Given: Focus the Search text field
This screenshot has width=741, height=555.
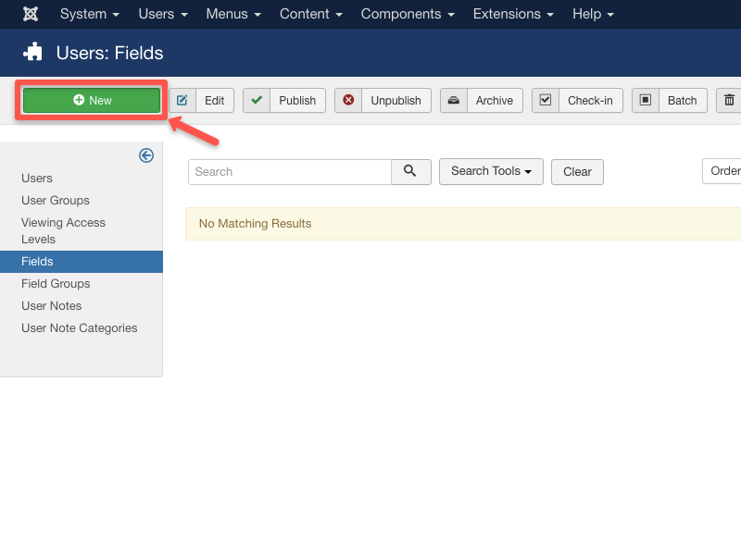Looking at the screenshot, I should (289, 172).
